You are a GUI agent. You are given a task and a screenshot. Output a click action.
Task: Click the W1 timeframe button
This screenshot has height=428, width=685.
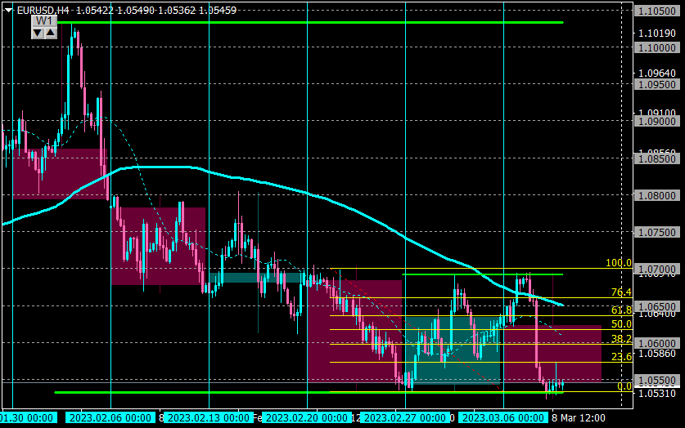pos(44,21)
